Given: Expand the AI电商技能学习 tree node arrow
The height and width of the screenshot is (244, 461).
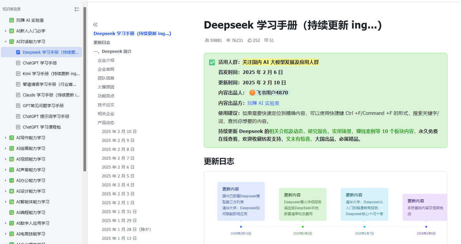Looking at the screenshot, I should (5, 234).
